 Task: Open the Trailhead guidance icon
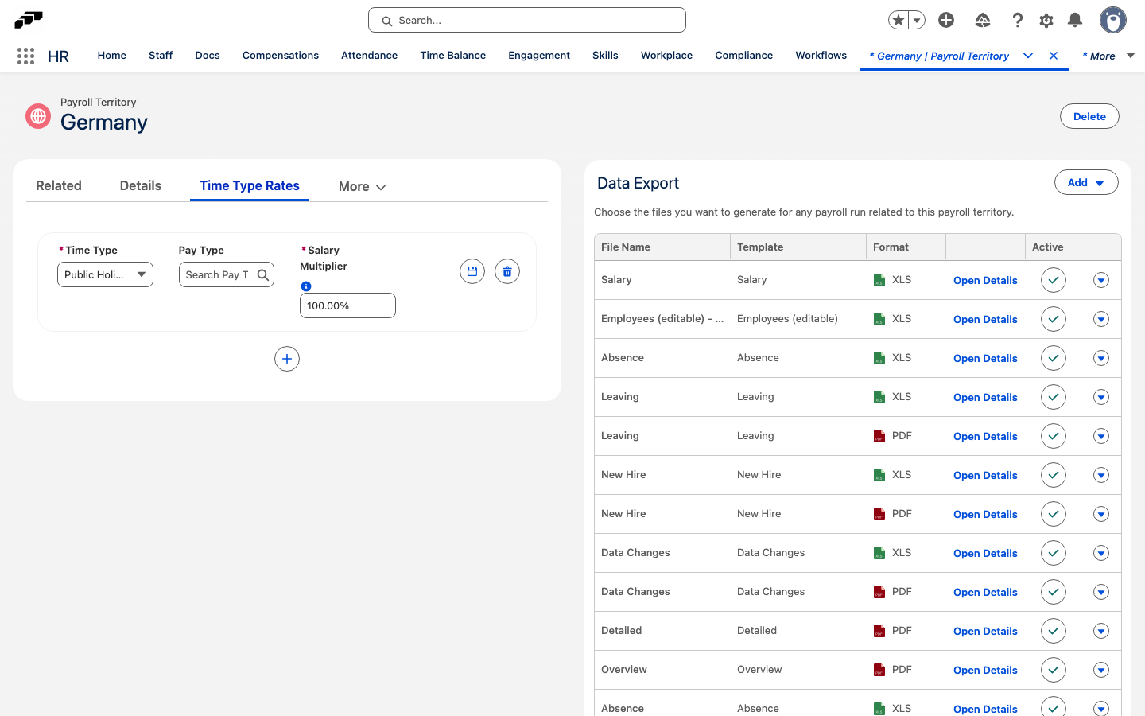coord(983,20)
